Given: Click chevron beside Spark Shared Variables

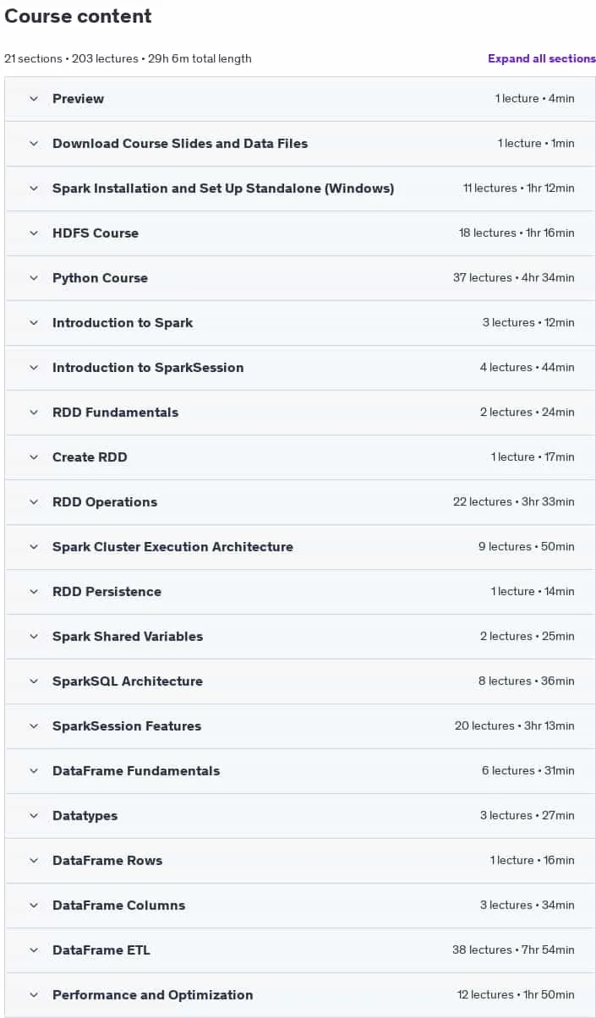Looking at the screenshot, I should coord(34,637).
